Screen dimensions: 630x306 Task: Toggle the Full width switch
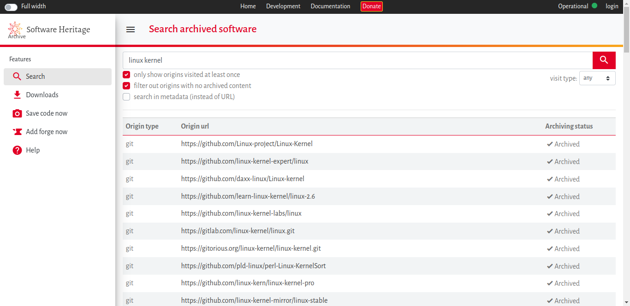[x=11, y=7]
